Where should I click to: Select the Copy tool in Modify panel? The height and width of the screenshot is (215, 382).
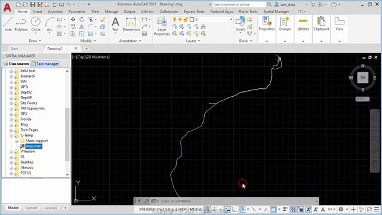coord(73,26)
